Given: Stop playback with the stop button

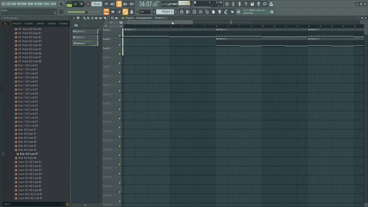Looking at the screenshot, I should click(81, 4).
